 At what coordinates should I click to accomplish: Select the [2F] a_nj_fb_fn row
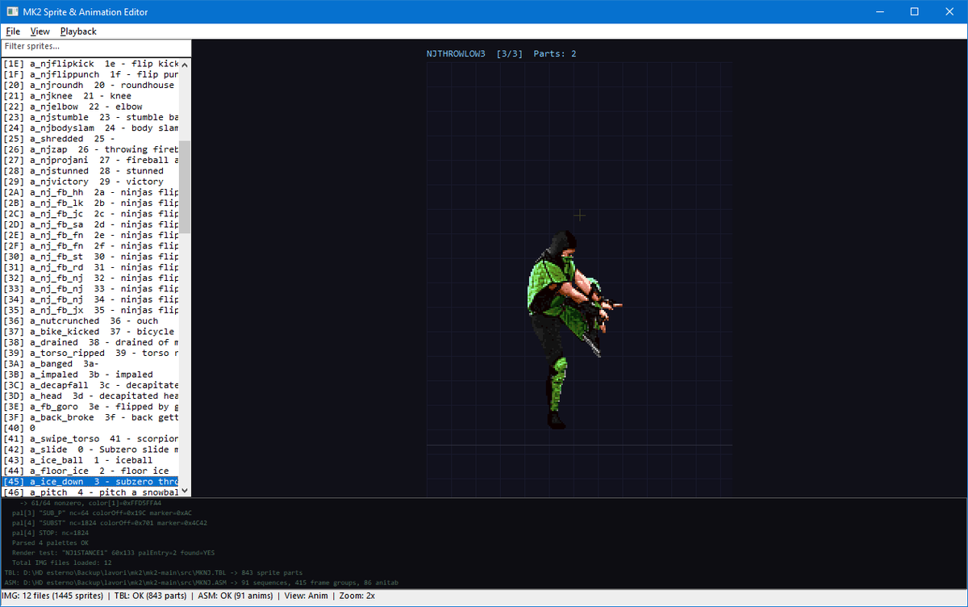coord(90,245)
